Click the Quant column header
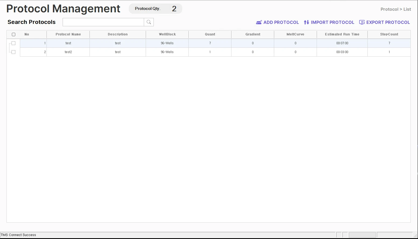Image resolution: width=418 pixels, height=239 pixels. (x=210, y=34)
